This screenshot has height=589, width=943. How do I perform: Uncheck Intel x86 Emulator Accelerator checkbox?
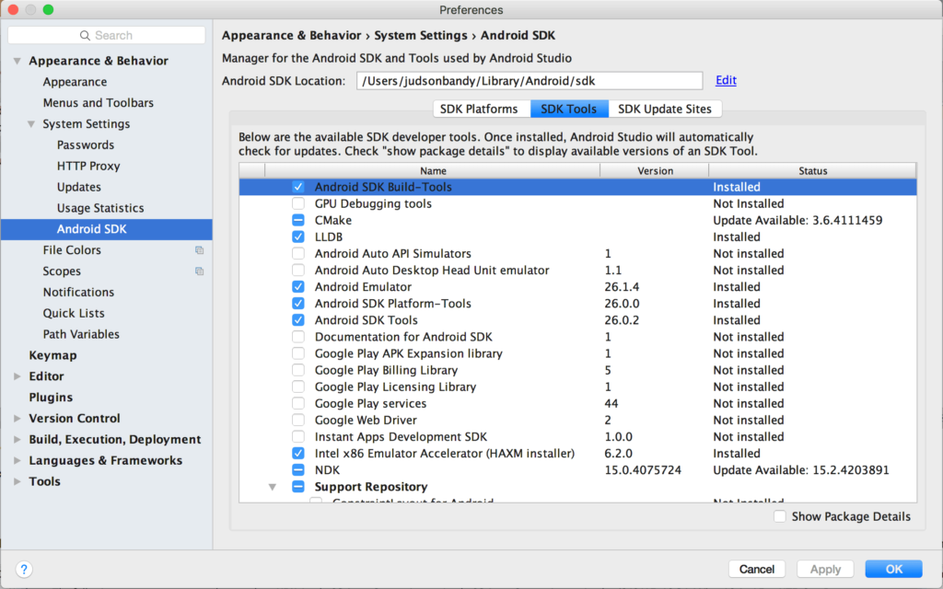298,453
